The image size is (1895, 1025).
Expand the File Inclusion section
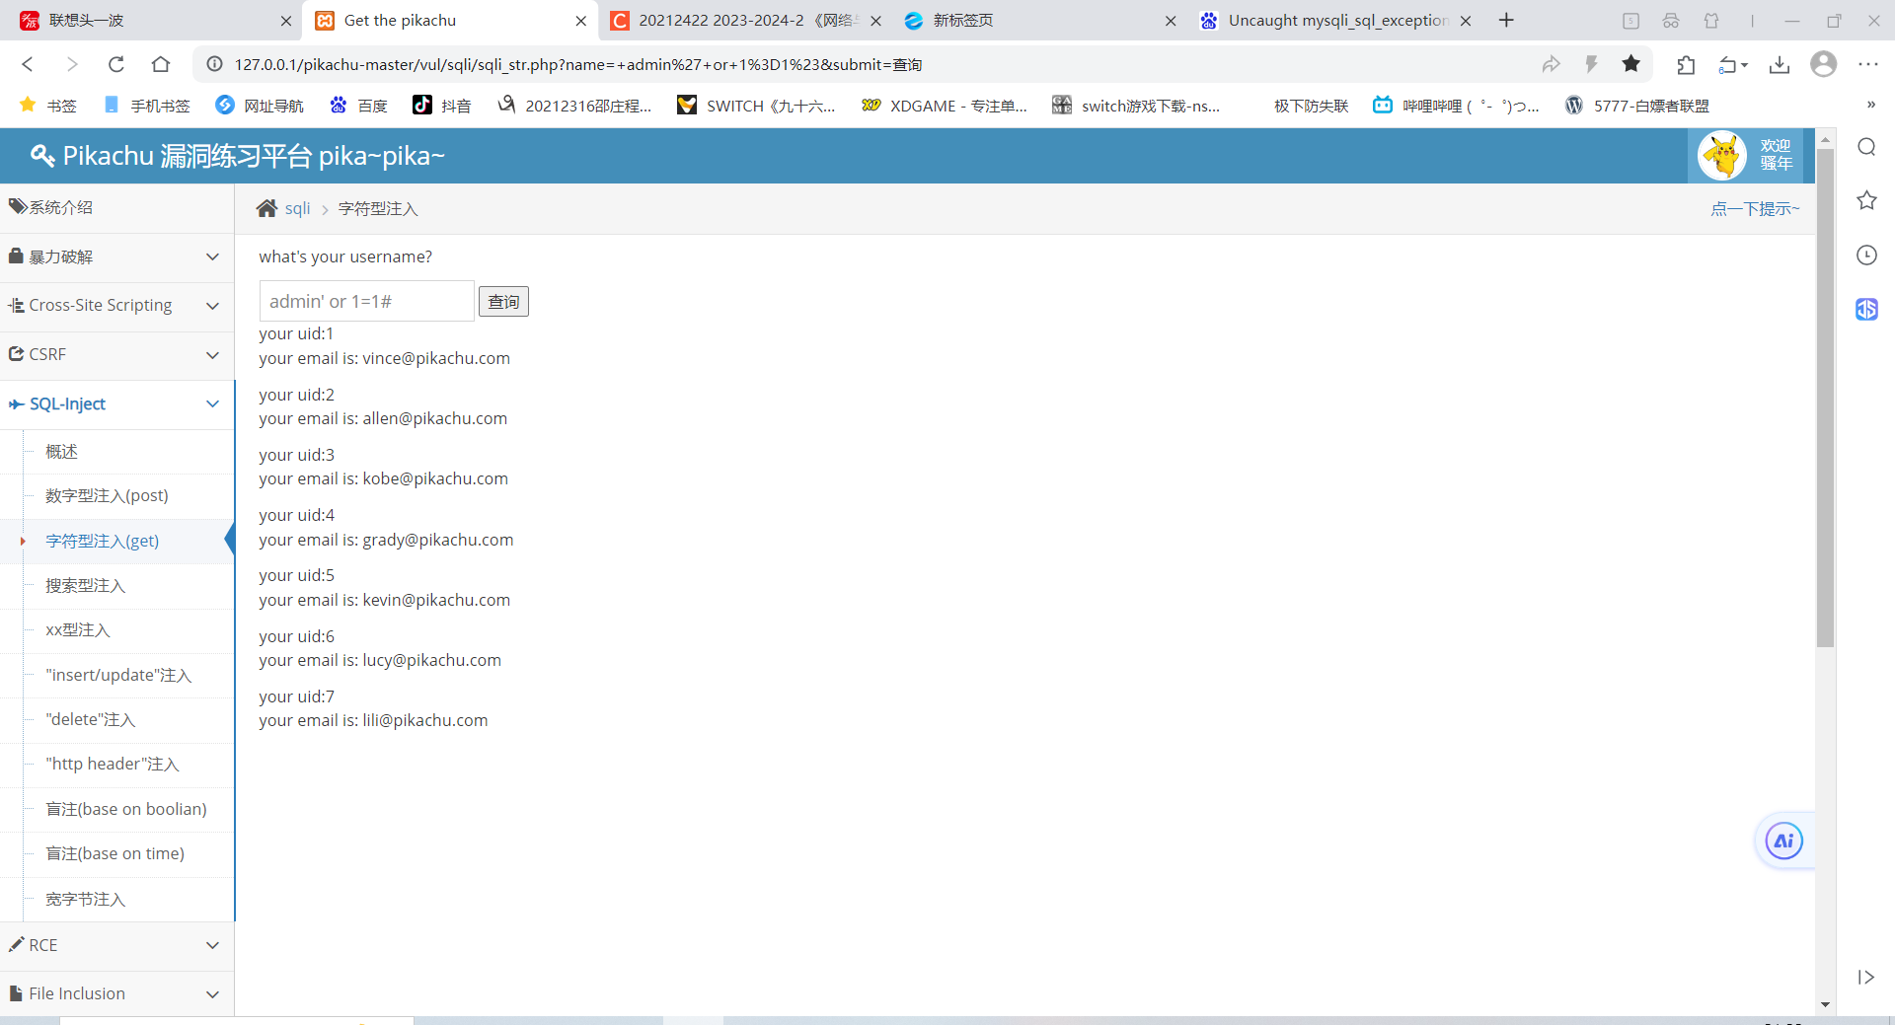point(116,993)
